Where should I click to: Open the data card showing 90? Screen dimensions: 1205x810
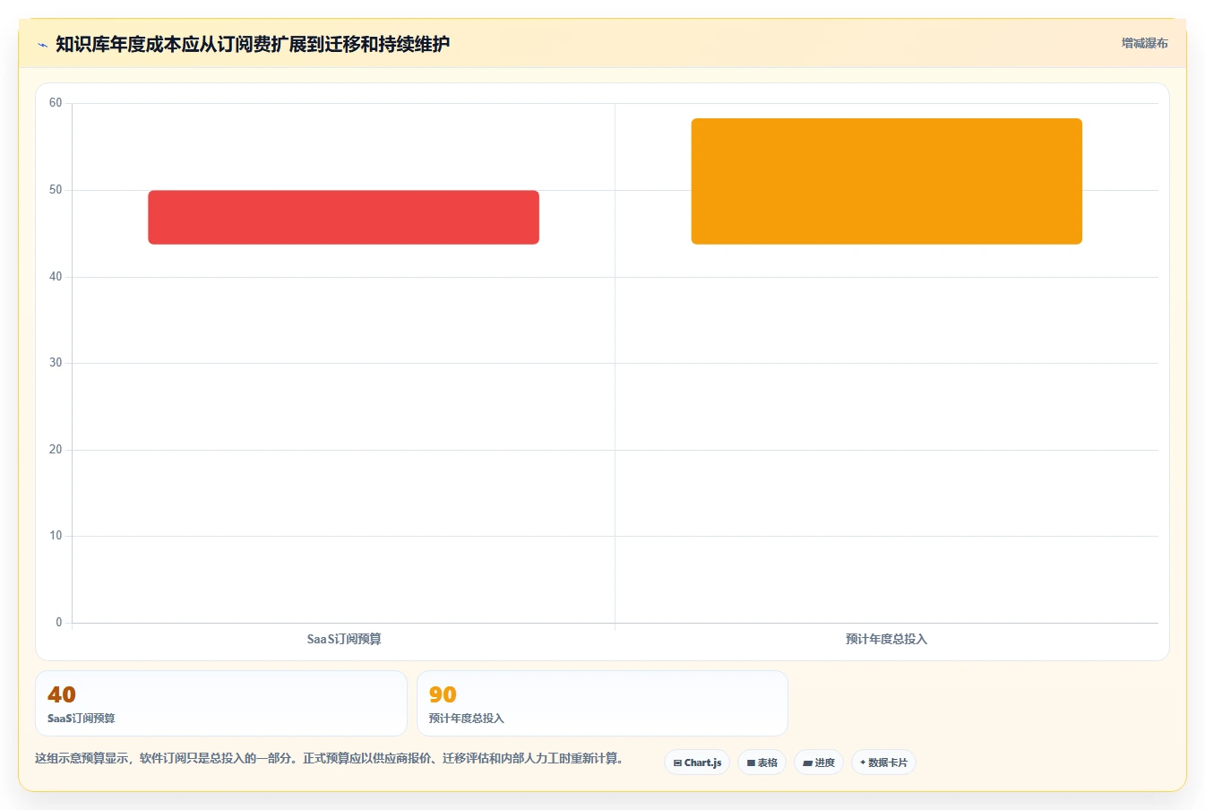click(602, 703)
